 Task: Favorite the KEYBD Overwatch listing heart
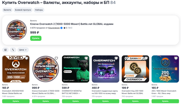[x=26, y=58]
